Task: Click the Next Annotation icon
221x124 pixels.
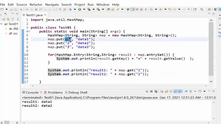Action: coord(152,9)
